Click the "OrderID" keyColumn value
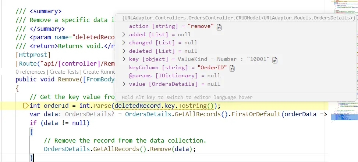The image size is (358, 162). coord(212,67)
